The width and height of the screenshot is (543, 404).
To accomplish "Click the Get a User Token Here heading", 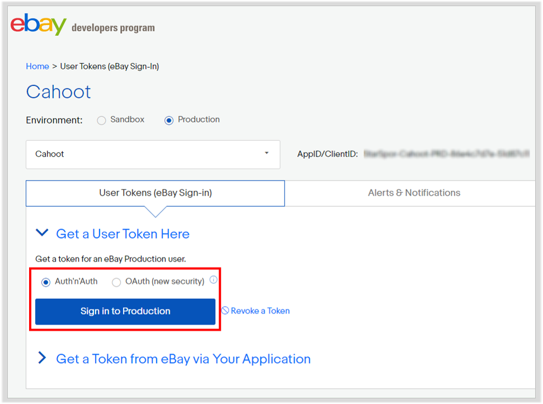I will pos(122,234).
